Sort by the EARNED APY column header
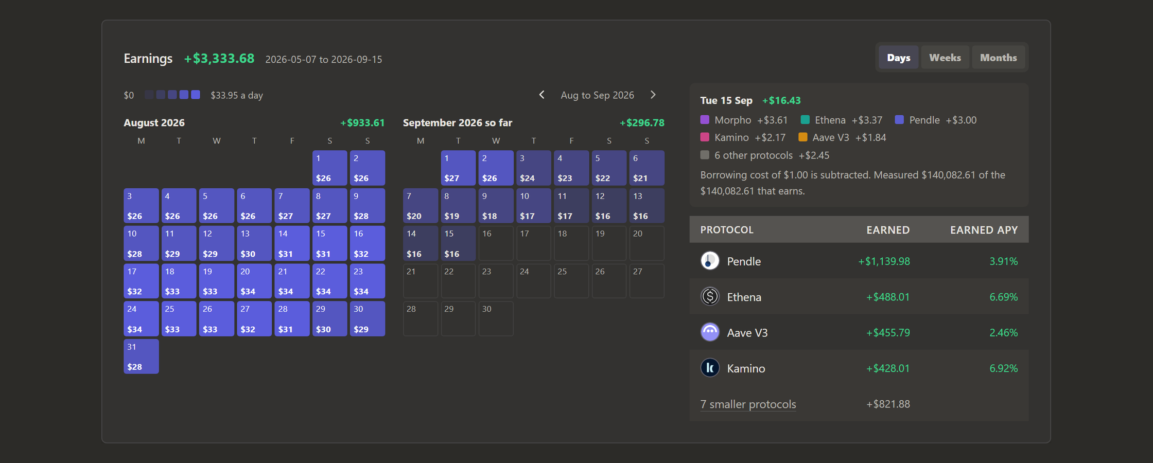Image resolution: width=1153 pixels, height=463 pixels. (x=984, y=229)
